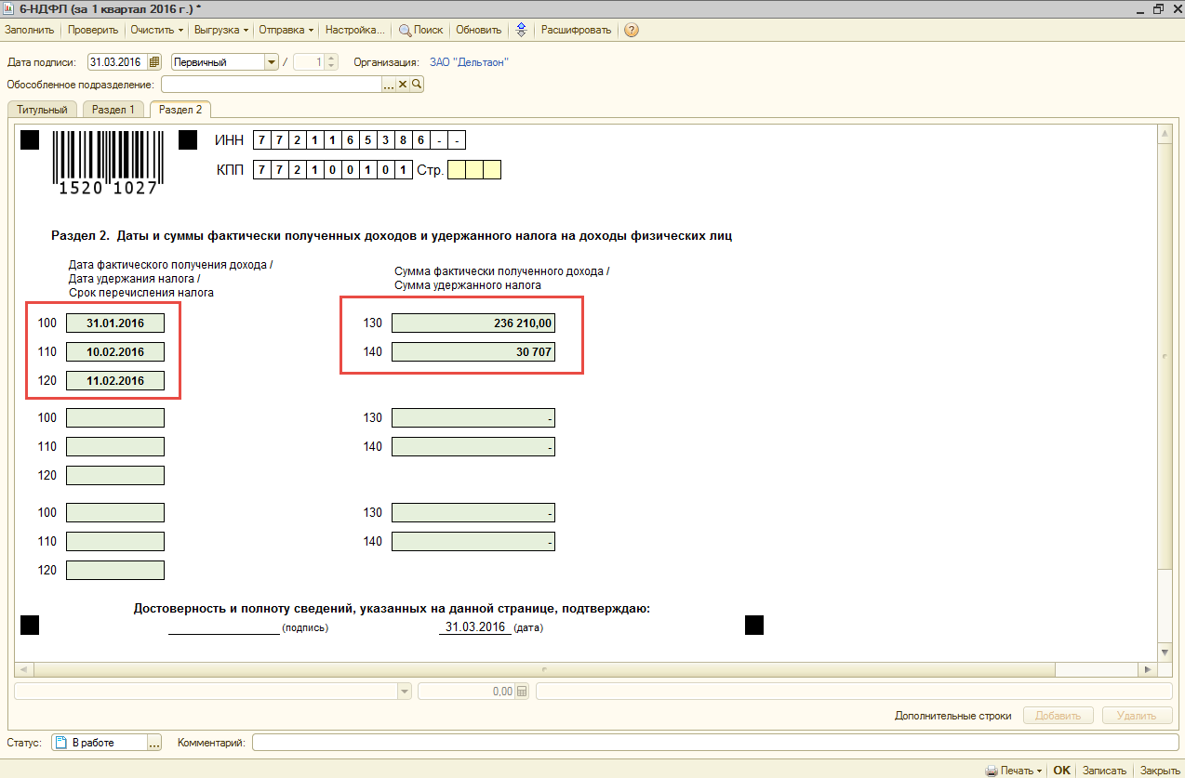Click the Добавить additional rows button
The height and width of the screenshot is (778, 1185).
click(x=1058, y=716)
